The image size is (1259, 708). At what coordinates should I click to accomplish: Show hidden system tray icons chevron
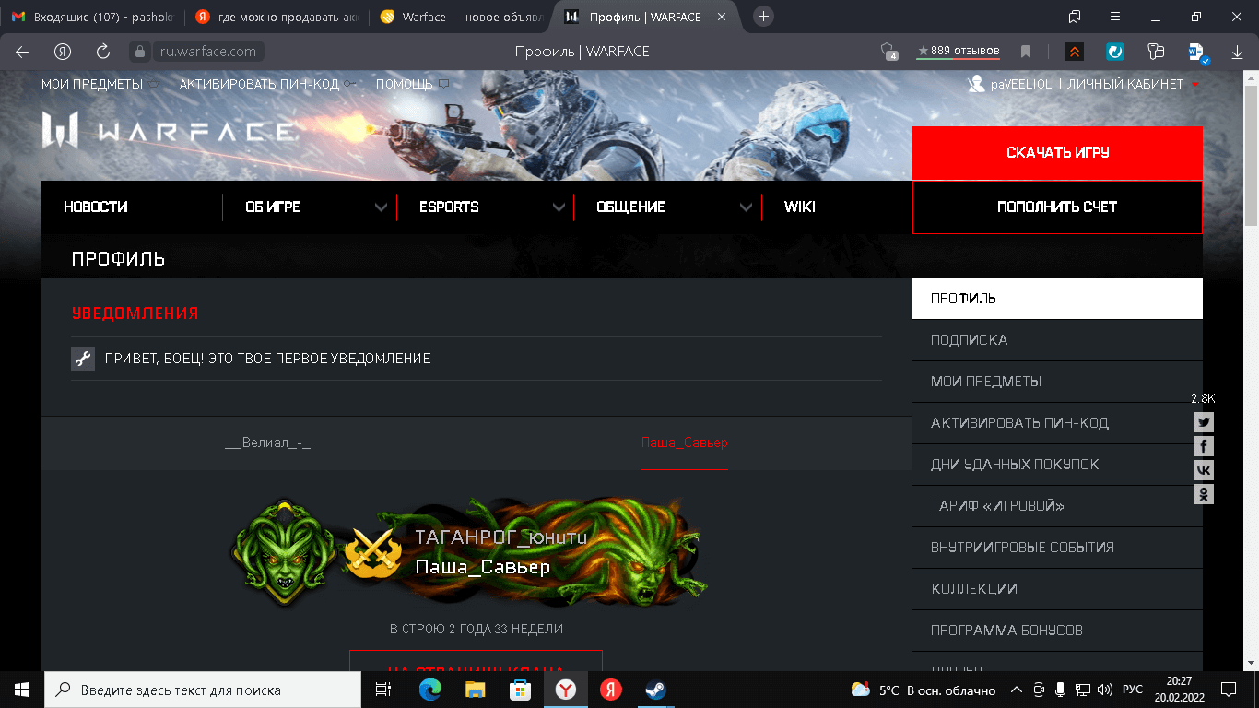pos(1017,690)
